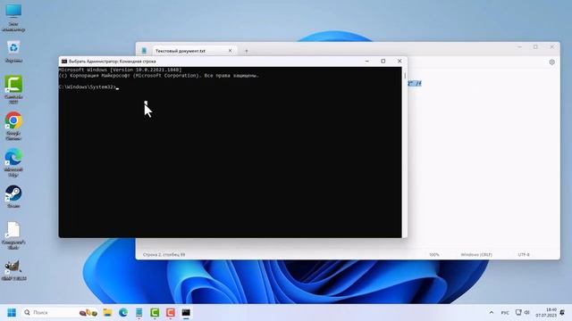Viewport: 572px width, 321px height.
Task: Open the green Camtasia taskbar icon
Action: pos(155,313)
